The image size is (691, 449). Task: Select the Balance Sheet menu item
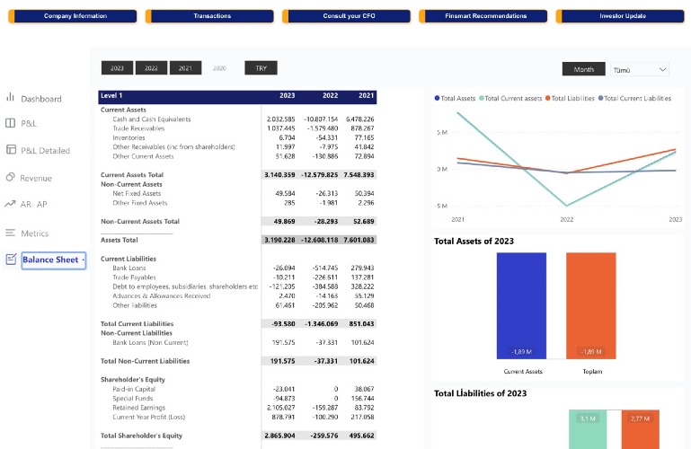click(53, 260)
